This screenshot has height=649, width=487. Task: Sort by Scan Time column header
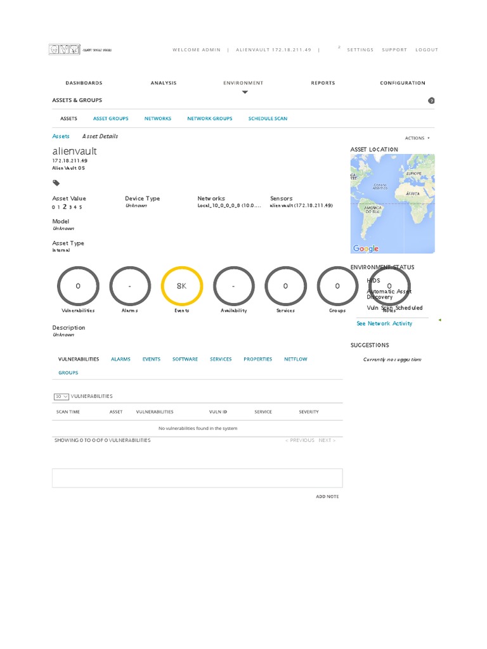tap(68, 412)
